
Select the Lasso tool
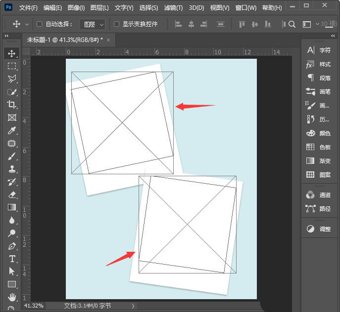(12, 78)
